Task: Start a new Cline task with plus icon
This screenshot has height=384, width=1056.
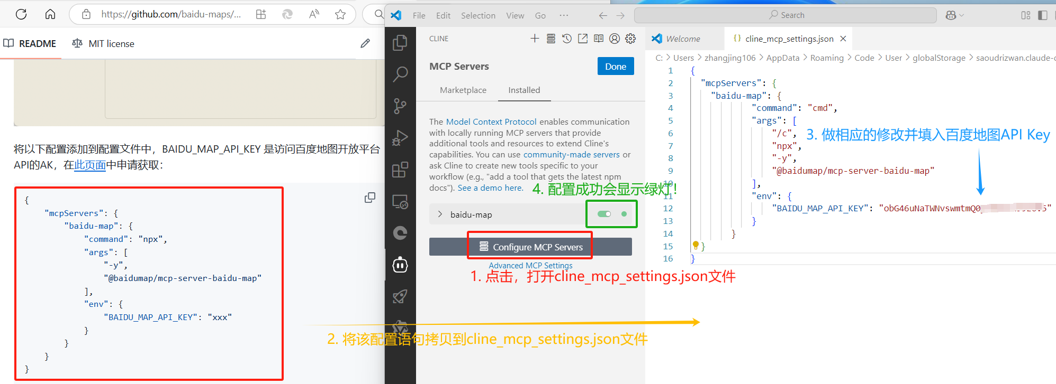Action: tap(535, 38)
